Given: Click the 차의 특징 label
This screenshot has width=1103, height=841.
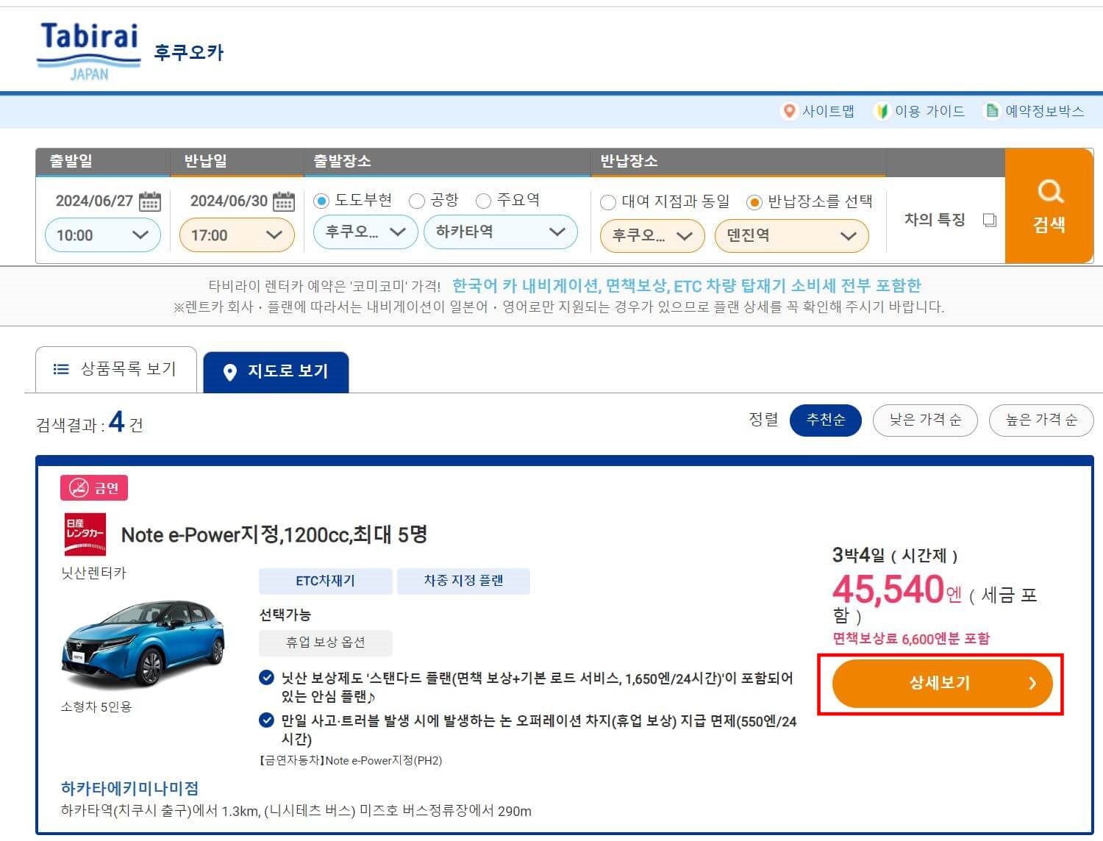Looking at the screenshot, I should coord(935,220).
